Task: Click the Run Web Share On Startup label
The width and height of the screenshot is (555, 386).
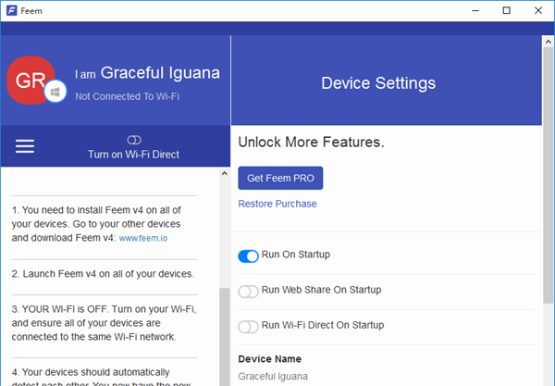Action: 321,290
